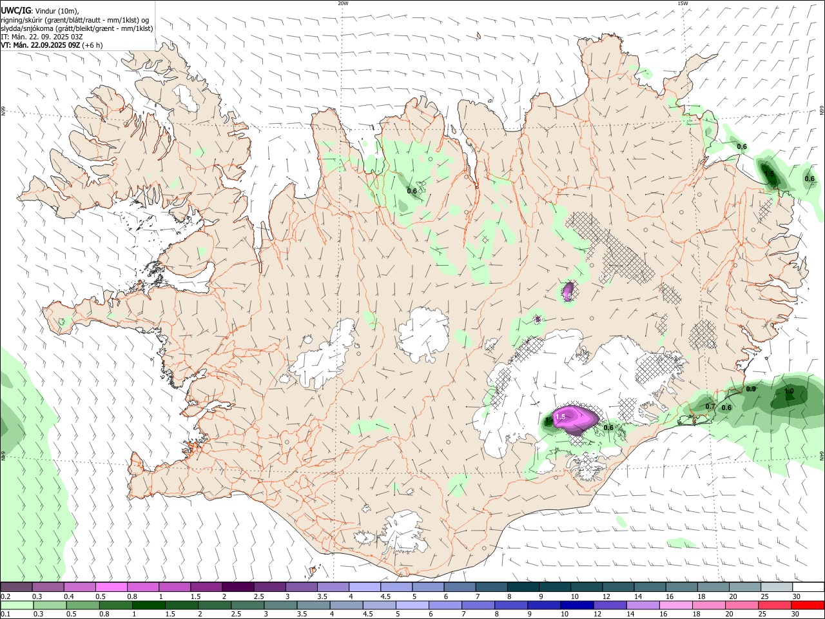Click the 'VT: Mán. 22.09.2025 09Z' valid time
Image resolution: width=825 pixels, height=619 pixels.
40,45
